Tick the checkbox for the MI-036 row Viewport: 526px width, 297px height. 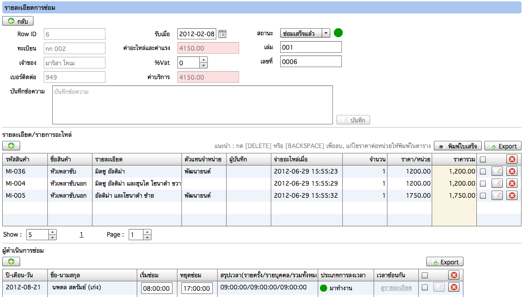(x=483, y=171)
